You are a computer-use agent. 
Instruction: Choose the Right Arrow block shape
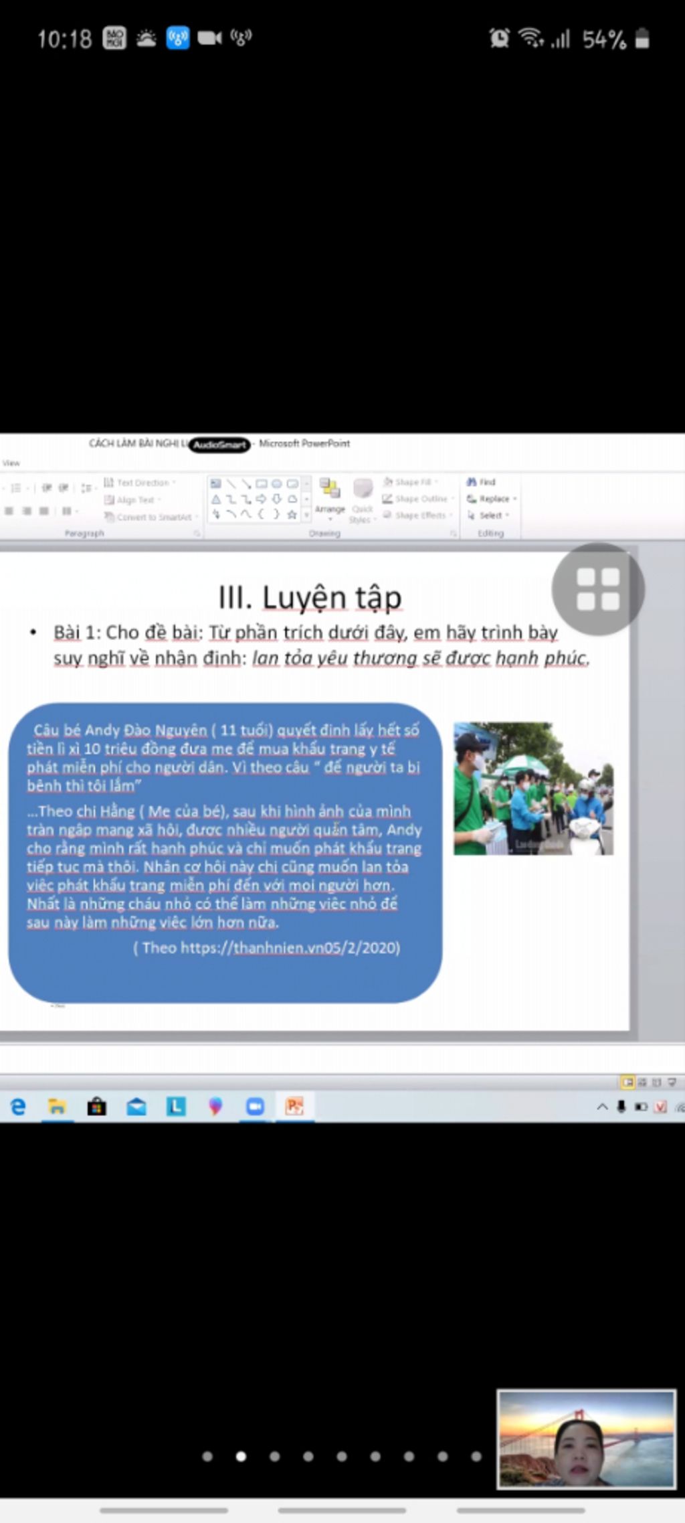click(261, 499)
